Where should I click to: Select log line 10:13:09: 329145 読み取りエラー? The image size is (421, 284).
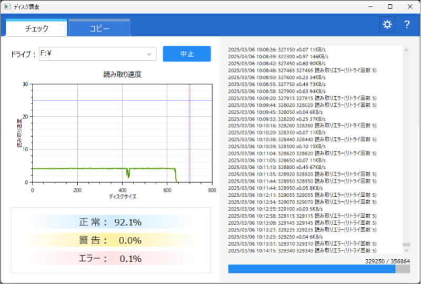coord(302,223)
